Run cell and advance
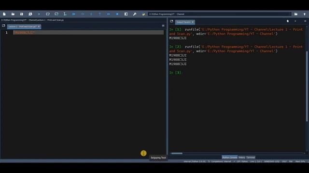This screenshot has width=309, height=173. pyautogui.click(x=56, y=14)
